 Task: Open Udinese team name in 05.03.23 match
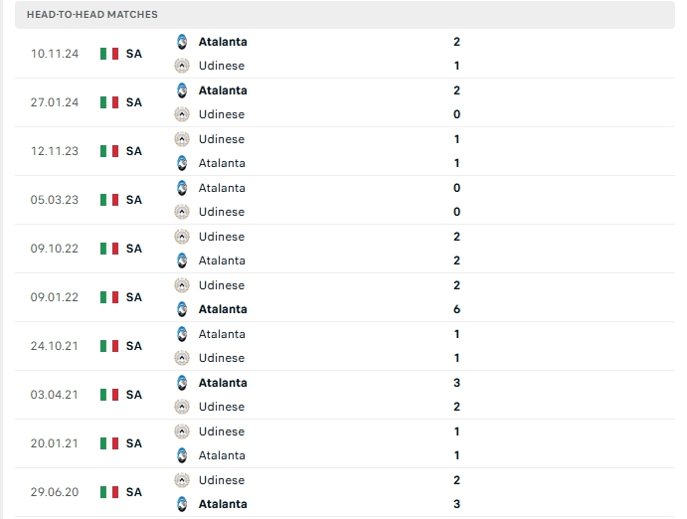click(x=221, y=212)
